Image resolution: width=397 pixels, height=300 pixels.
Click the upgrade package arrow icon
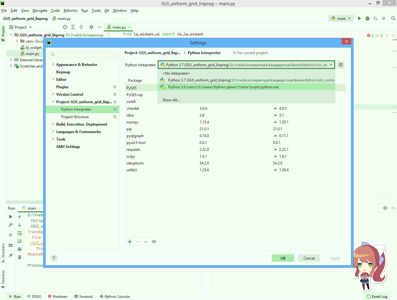pyautogui.click(x=146, y=242)
